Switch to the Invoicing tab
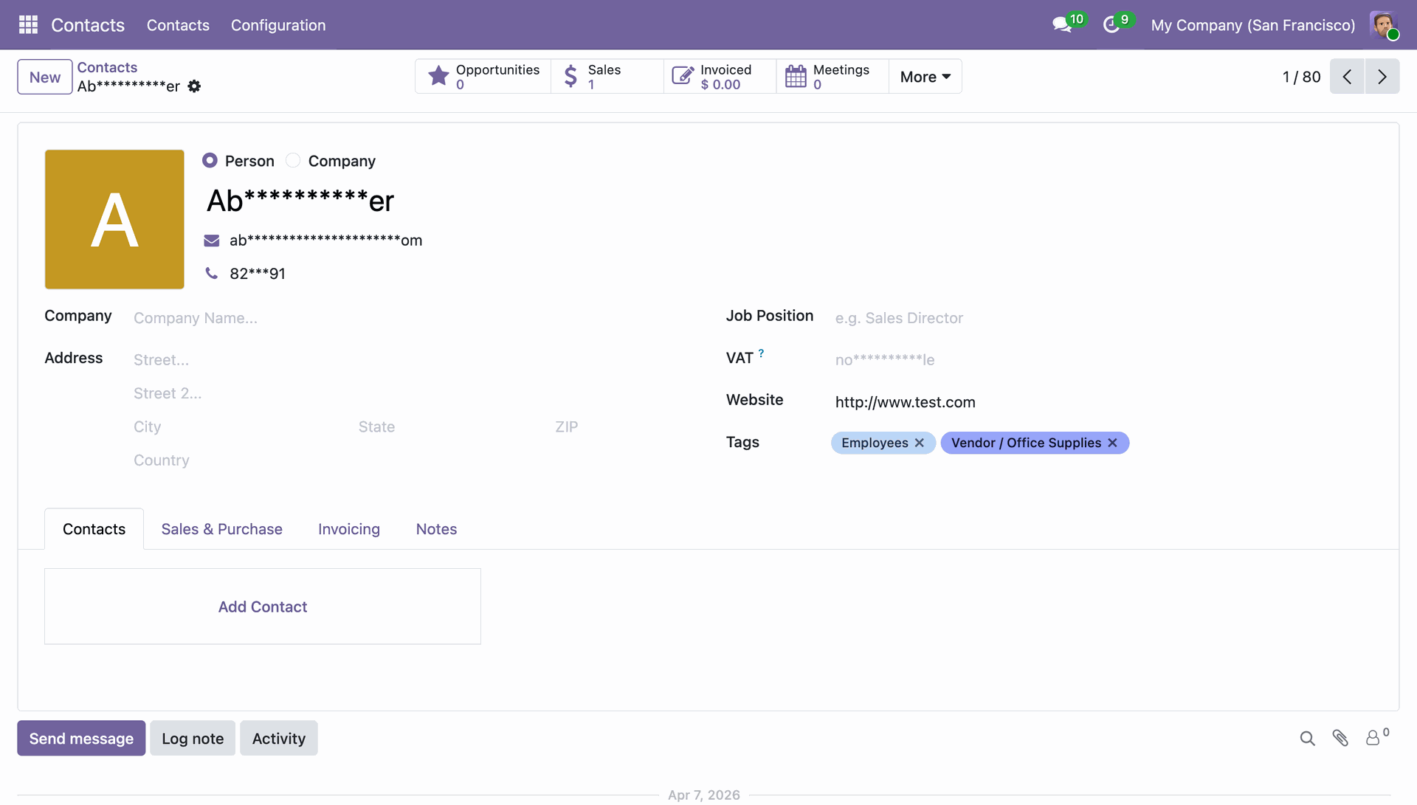 (x=349, y=529)
